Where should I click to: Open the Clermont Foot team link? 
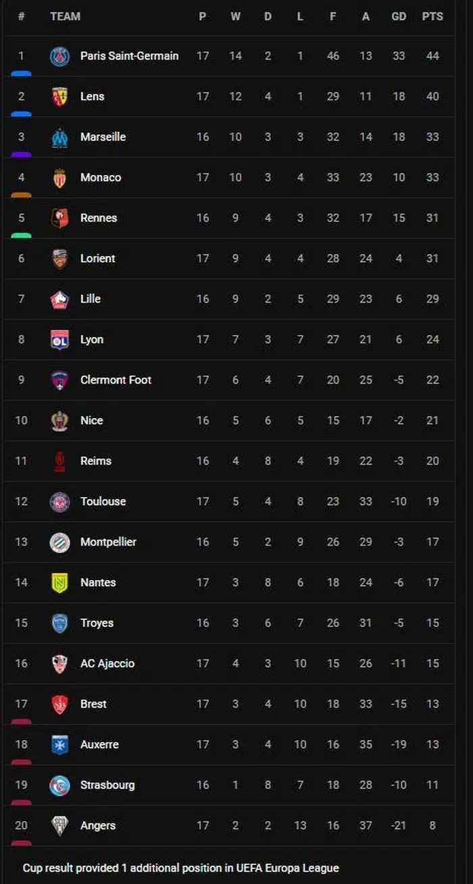[x=116, y=380]
